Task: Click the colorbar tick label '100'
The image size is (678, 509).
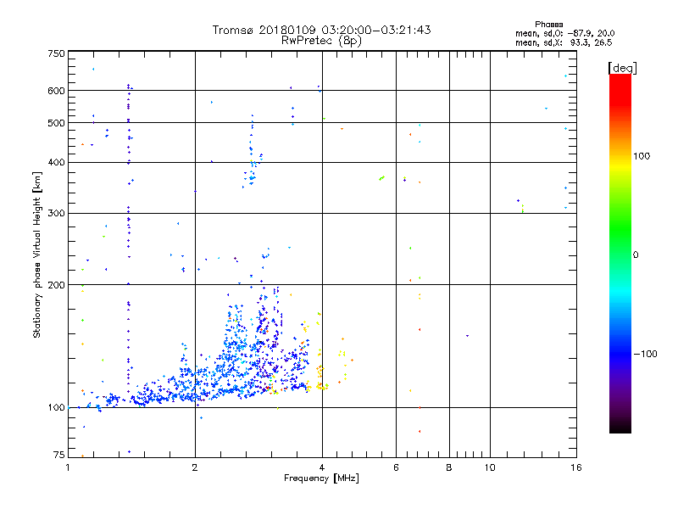Action: pos(642,156)
